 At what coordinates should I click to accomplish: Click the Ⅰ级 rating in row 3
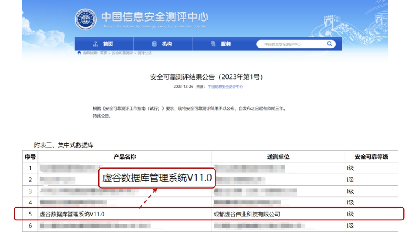pos(350,191)
